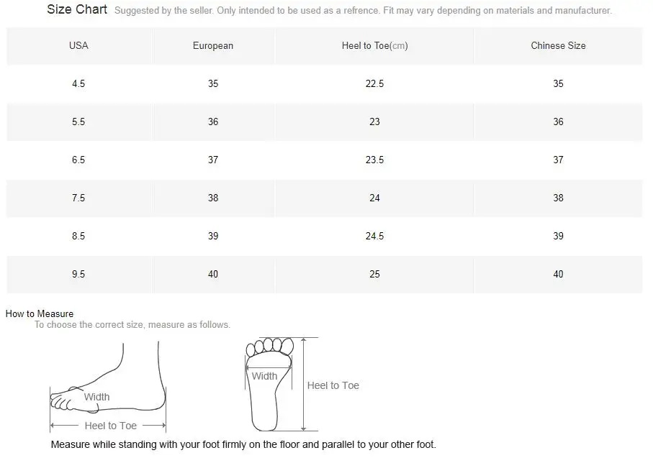Click the Chinese Size column header
653x463 pixels.
coord(558,45)
